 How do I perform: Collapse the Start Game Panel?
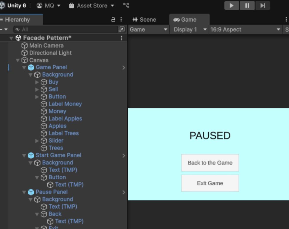click(x=24, y=156)
